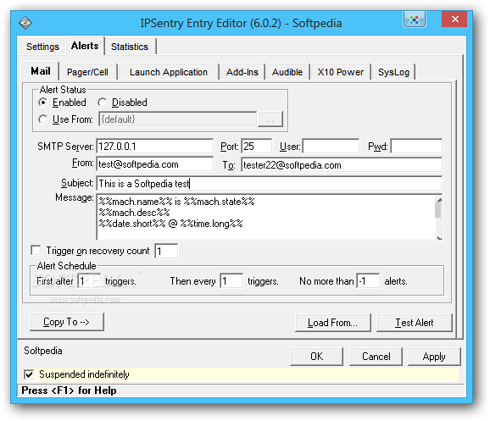This screenshot has height=421, width=490.
Task: Click the First after triggers field
Action: pos(89,280)
